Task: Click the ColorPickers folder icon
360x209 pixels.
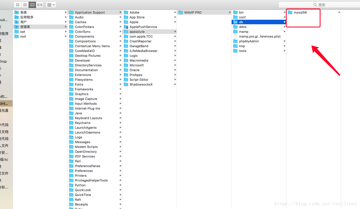Action: pyautogui.click(x=71, y=27)
